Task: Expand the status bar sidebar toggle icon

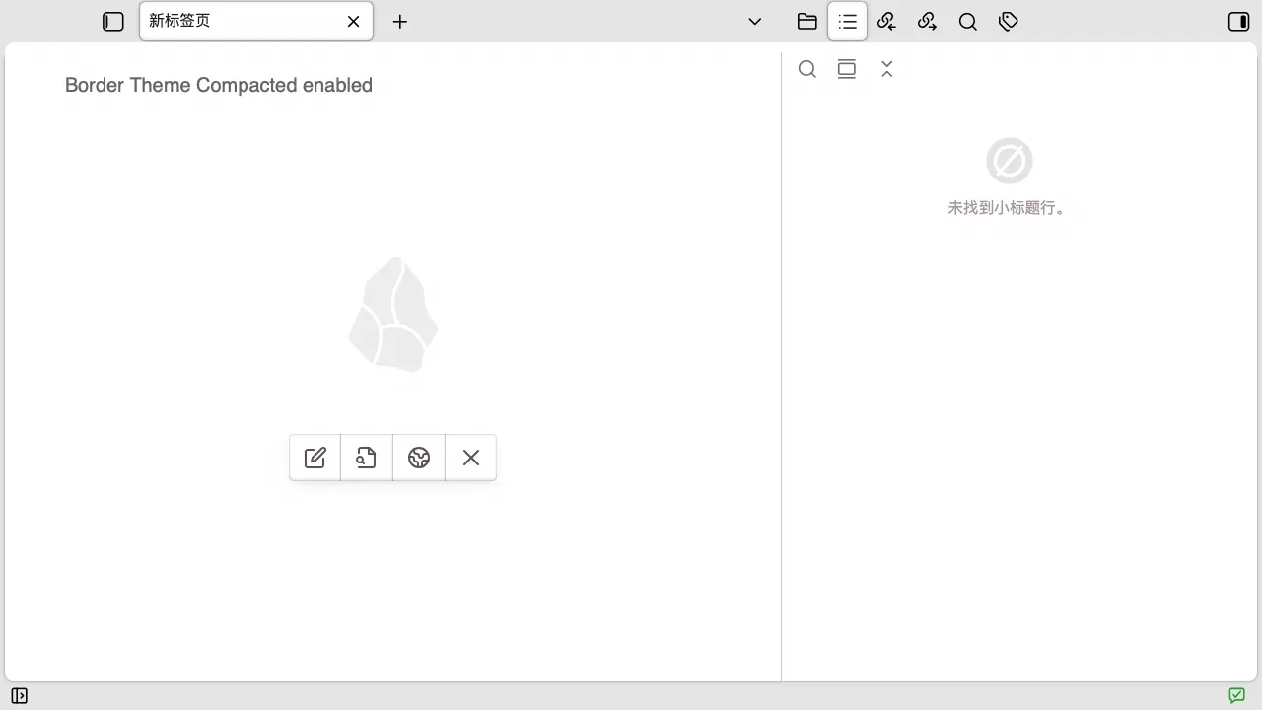Action: (x=19, y=696)
